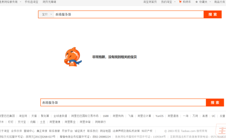The image size is (226, 139).
Task: Focus the top search field with 香港服务器
Action: (128, 14)
